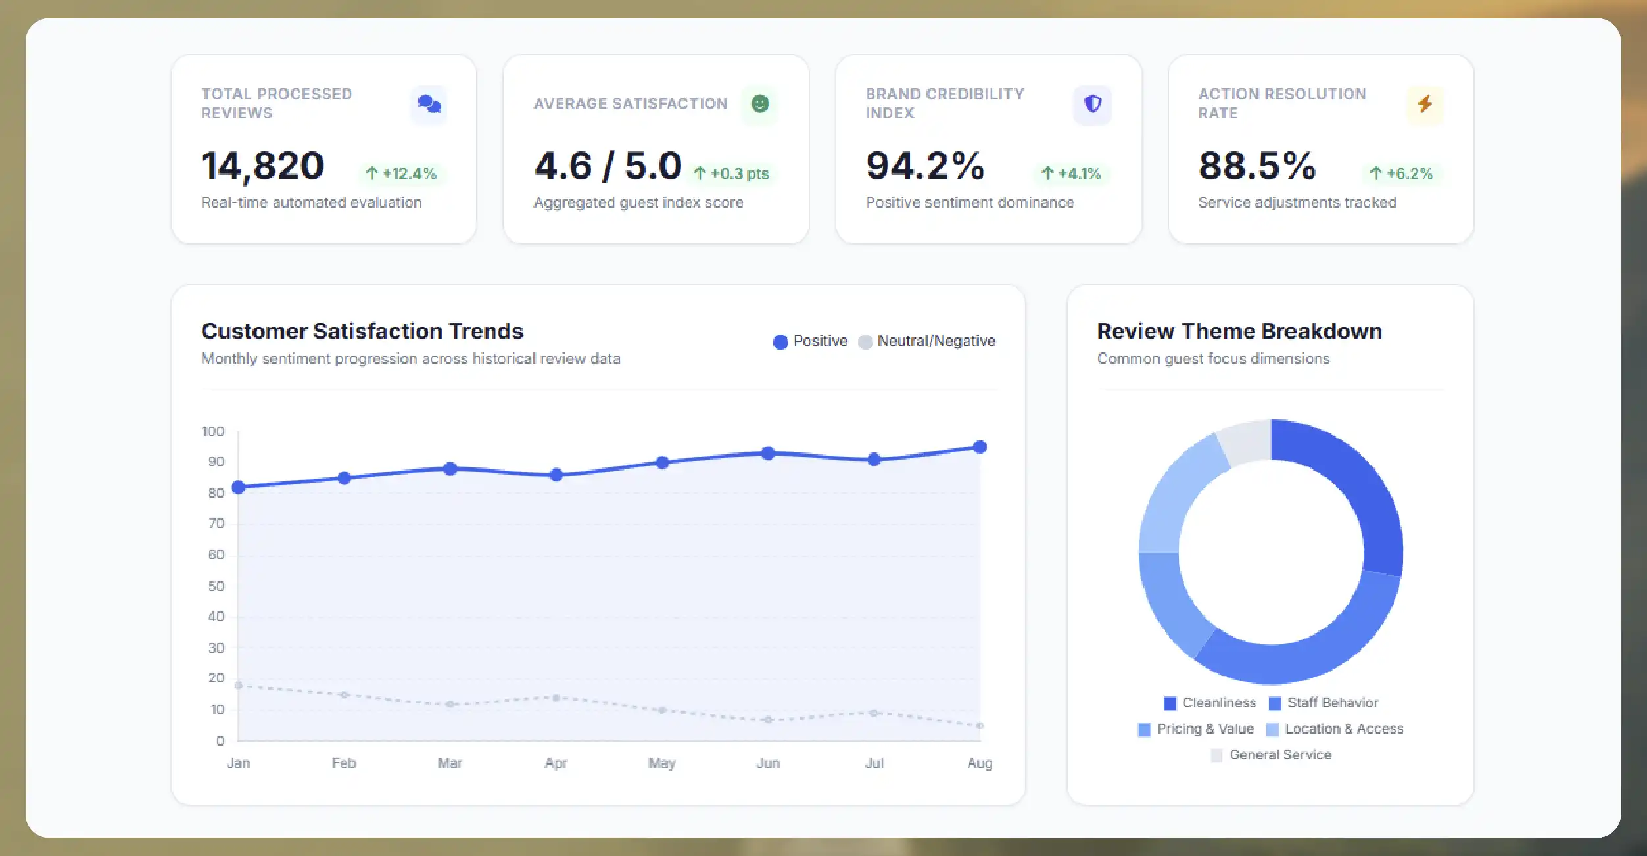Toggle the Location & Access legend entry

click(1334, 729)
